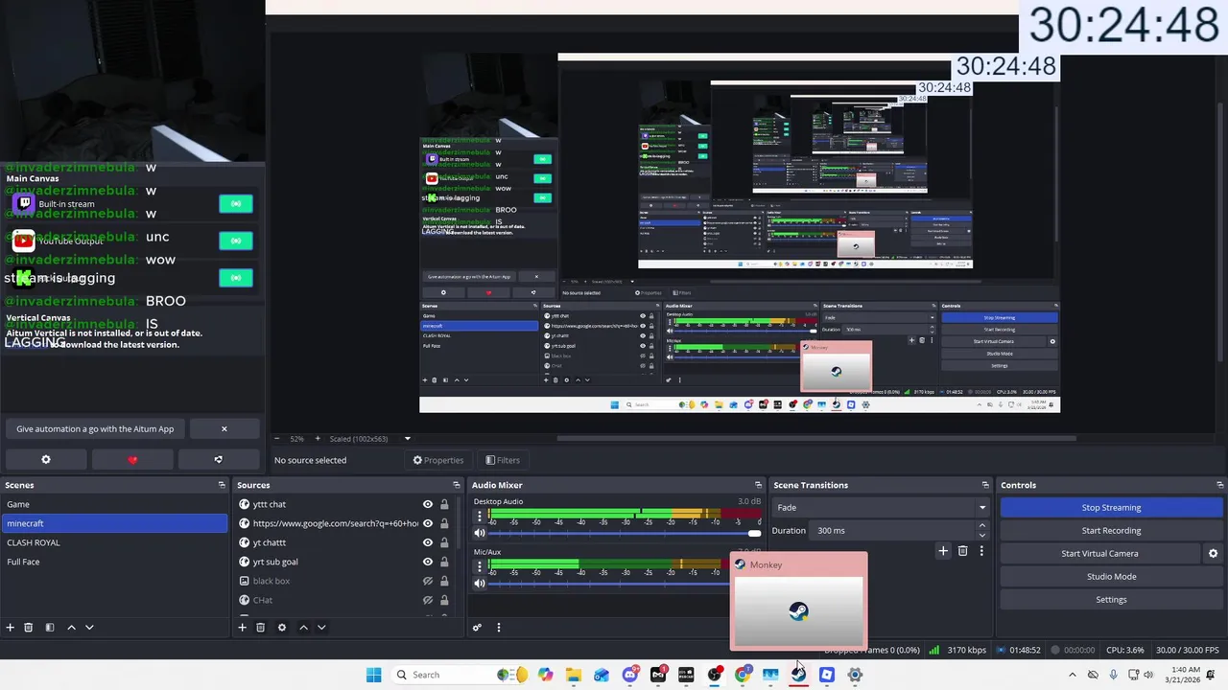The image size is (1228, 690).
Task: Hide the yt chattt source
Action: click(x=428, y=542)
